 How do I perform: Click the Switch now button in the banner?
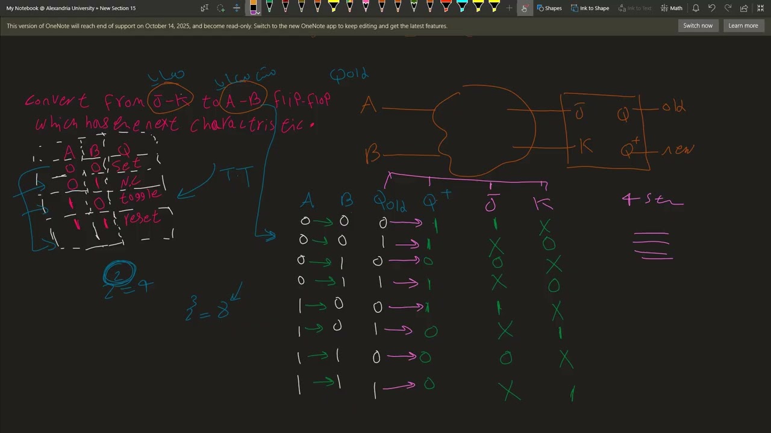(698, 26)
